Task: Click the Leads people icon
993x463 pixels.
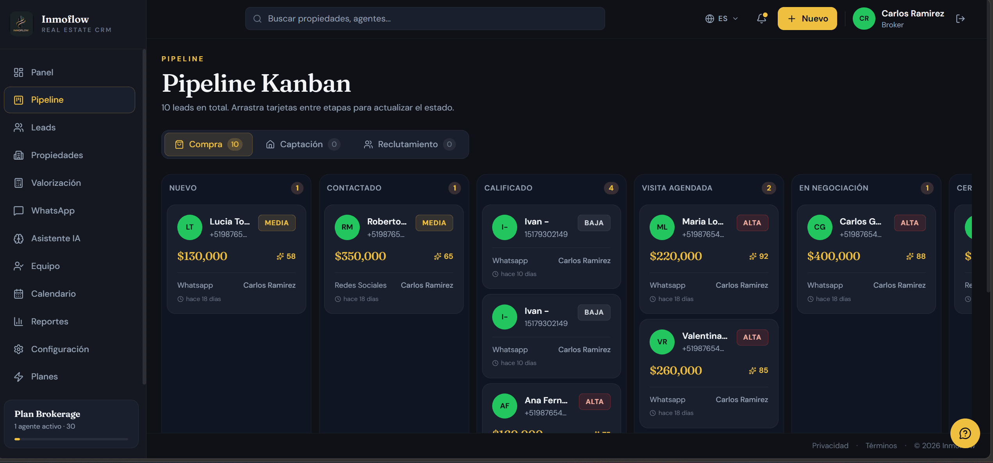Action: [18, 127]
